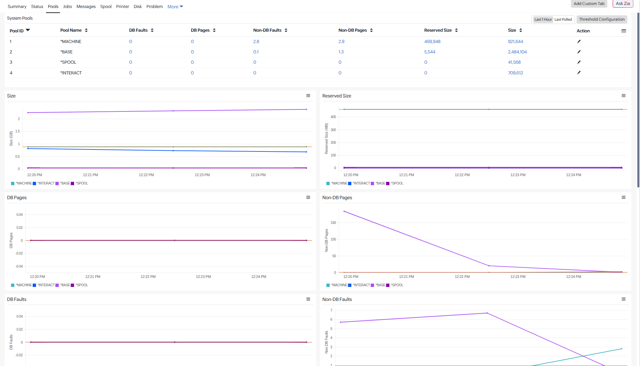Select the Pools tab

(x=53, y=7)
